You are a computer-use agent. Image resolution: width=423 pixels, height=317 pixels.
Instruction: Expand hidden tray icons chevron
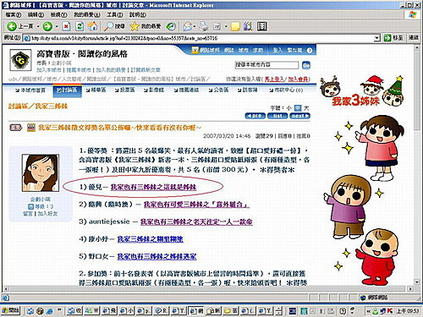click(368, 311)
